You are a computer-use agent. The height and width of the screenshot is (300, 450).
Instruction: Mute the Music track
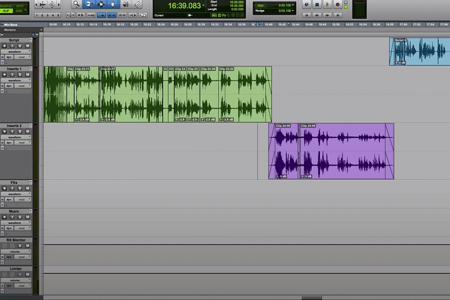pyautogui.click(x=28, y=217)
